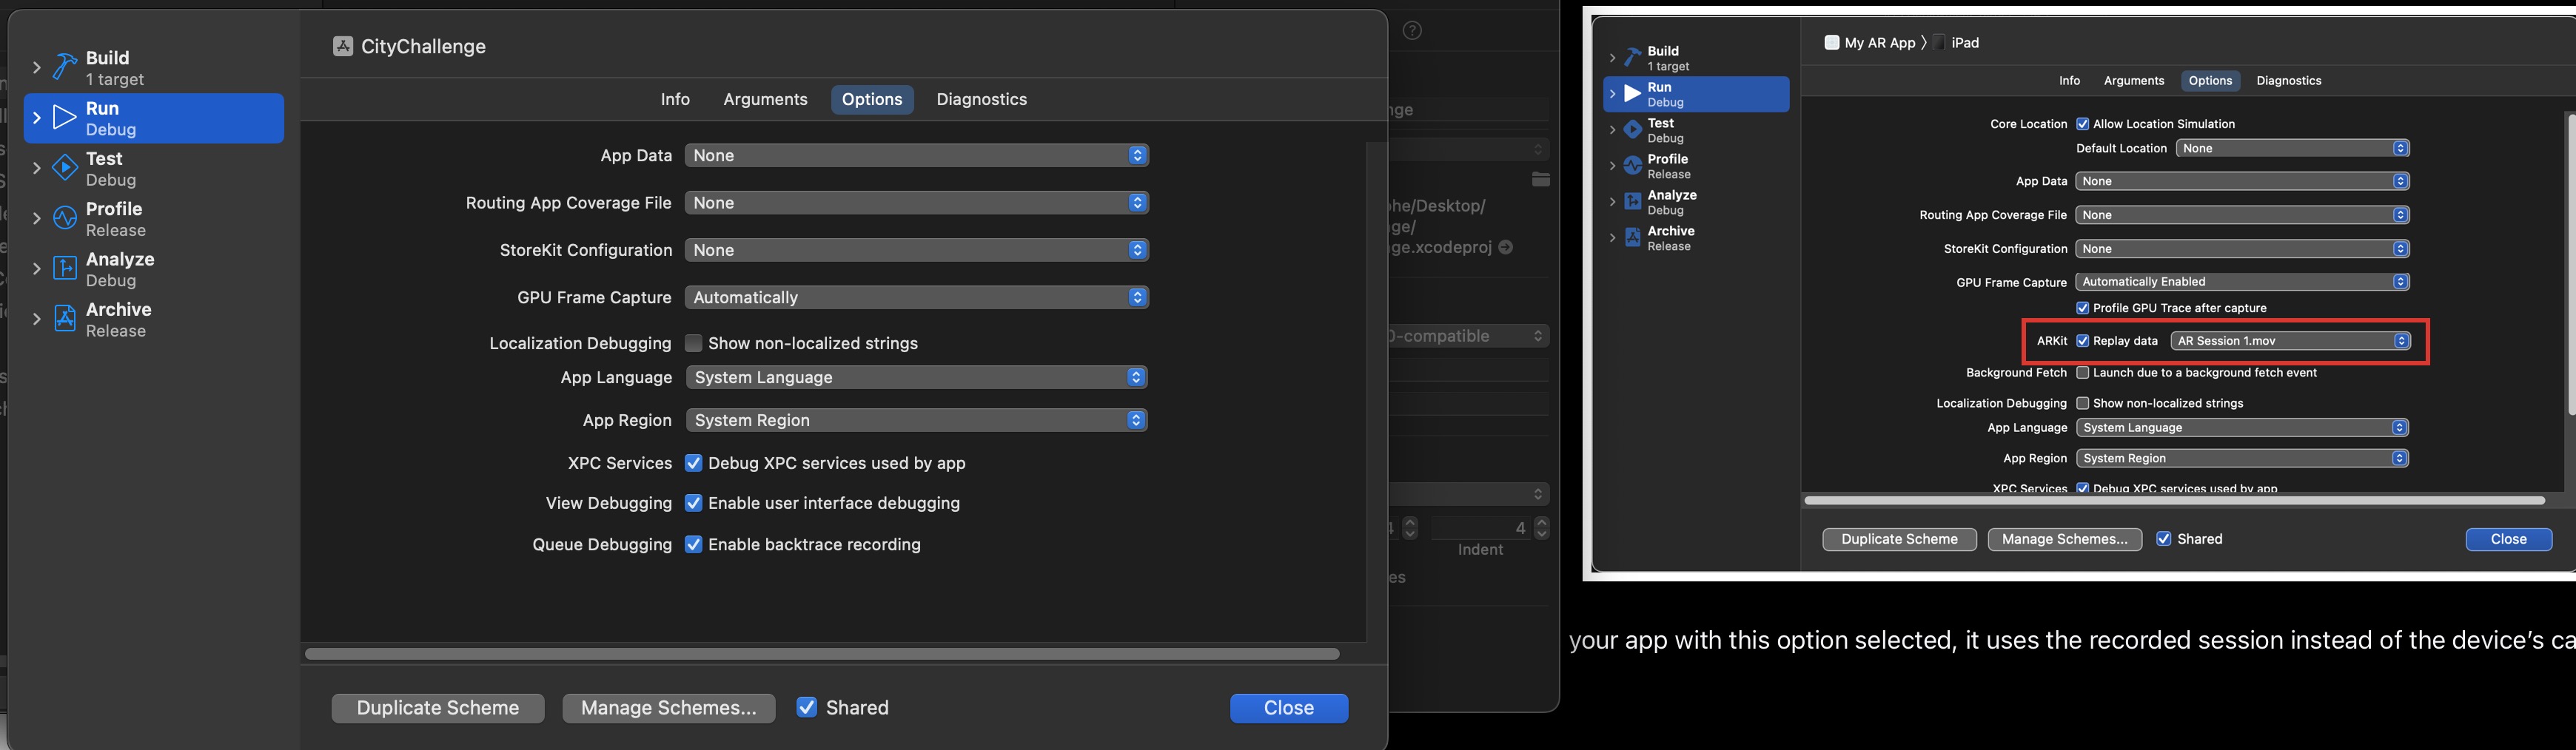This screenshot has width=2576, height=750.
Task: Click the CityChallenge app icon in the header
Action: pyautogui.click(x=343, y=47)
